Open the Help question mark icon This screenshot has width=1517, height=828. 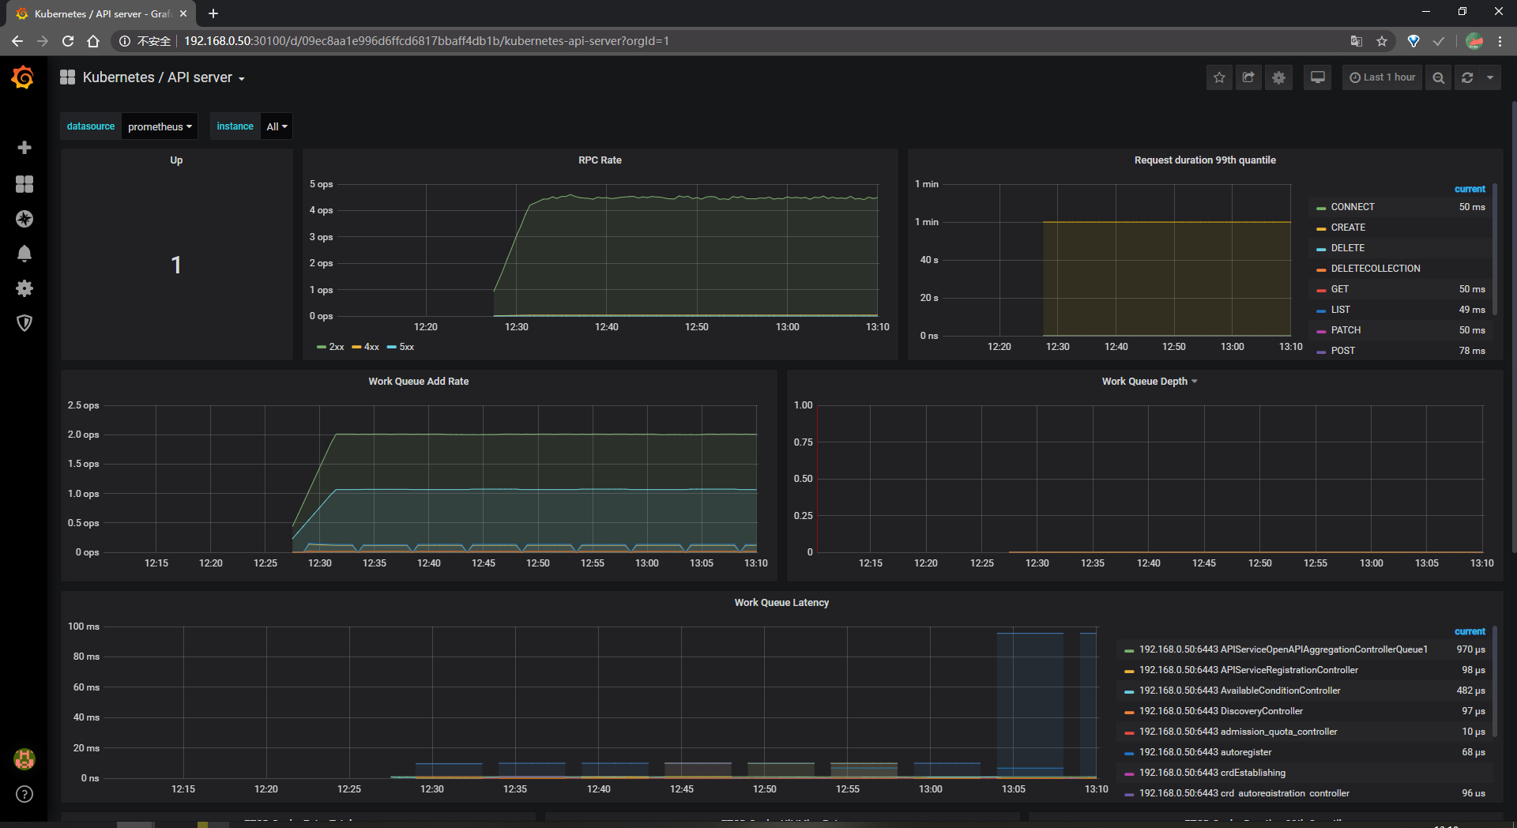(24, 794)
